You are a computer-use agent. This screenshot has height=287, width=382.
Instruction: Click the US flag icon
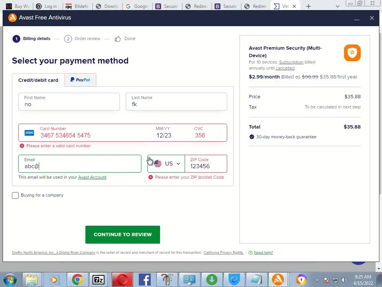[158, 164]
